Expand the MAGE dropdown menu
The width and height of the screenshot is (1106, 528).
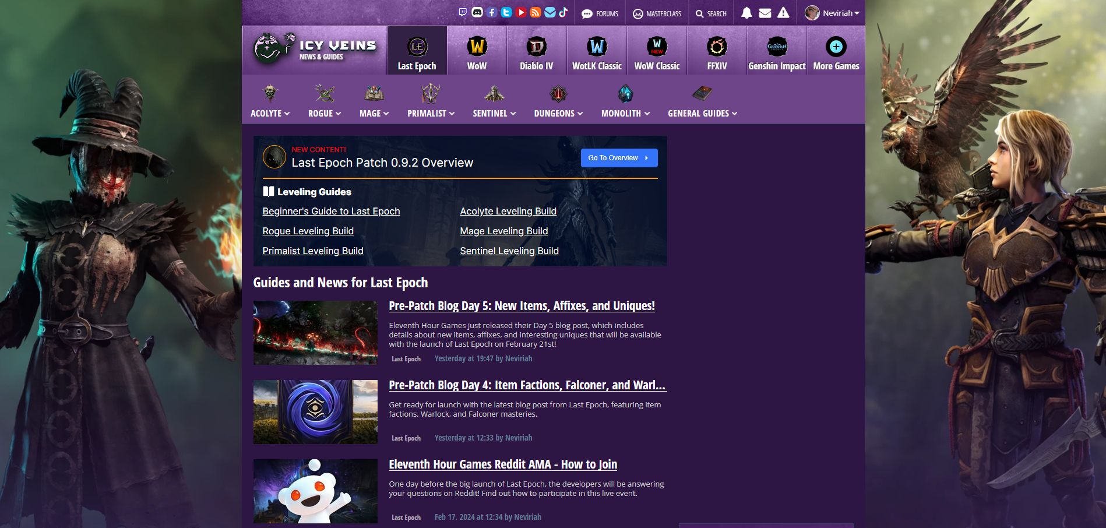tap(374, 114)
